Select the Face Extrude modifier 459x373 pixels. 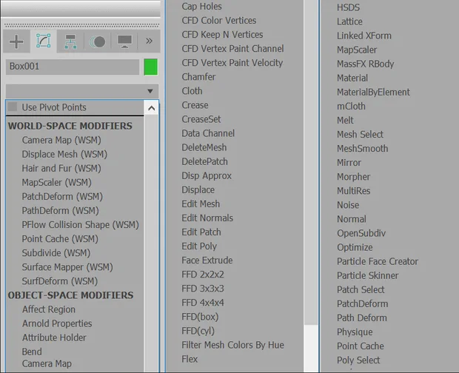tap(207, 261)
